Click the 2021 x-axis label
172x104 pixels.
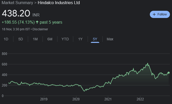pos(108,99)
